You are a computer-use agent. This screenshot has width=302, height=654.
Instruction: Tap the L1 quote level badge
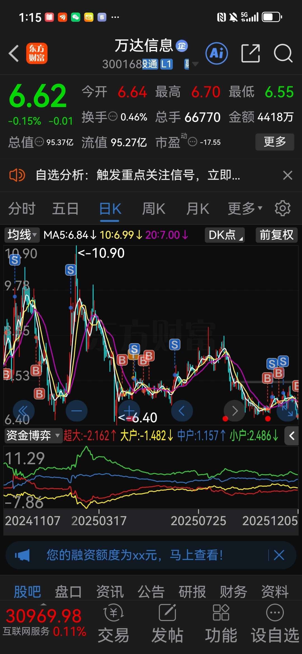(166, 64)
